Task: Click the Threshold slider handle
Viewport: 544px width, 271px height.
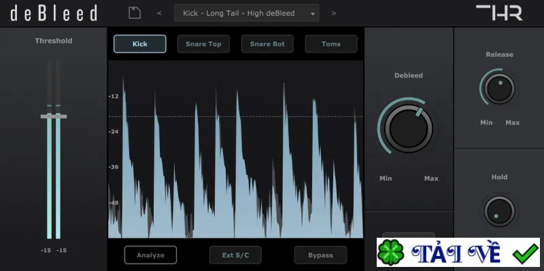Action: click(x=54, y=116)
